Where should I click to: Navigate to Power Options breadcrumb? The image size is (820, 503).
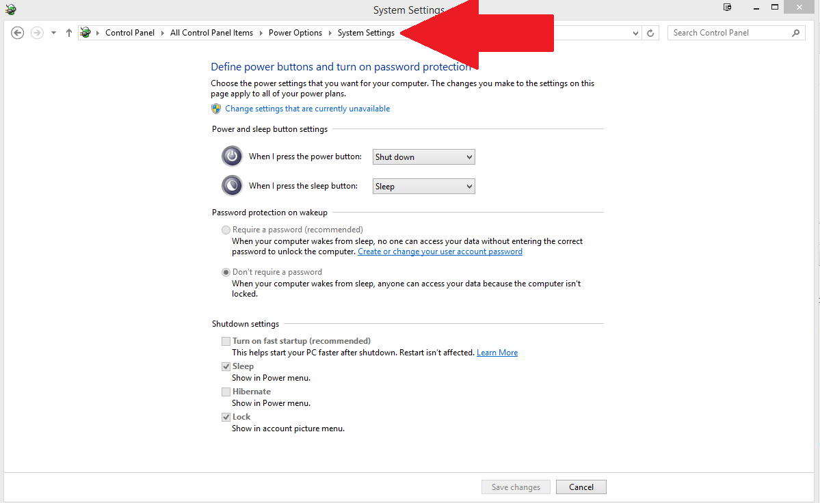coord(295,32)
